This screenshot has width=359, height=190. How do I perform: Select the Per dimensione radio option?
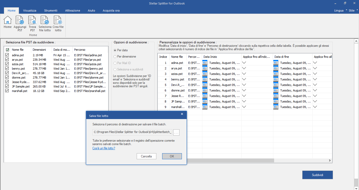point(115,57)
